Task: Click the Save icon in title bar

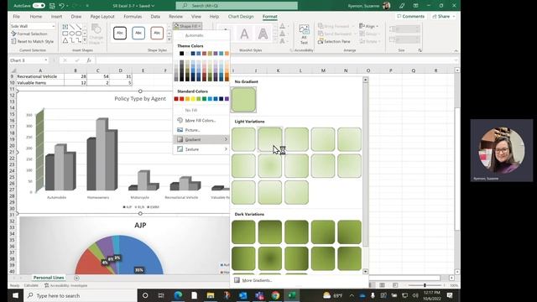Action: (52, 6)
